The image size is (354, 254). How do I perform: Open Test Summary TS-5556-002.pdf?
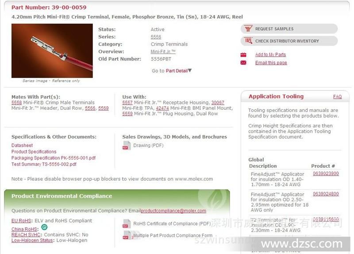[x=44, y=164]
